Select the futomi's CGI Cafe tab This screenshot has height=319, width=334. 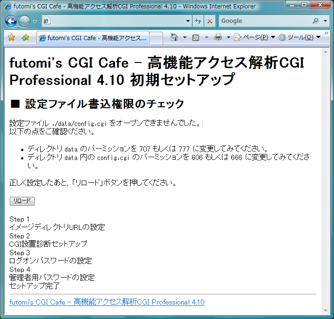click(x=93, y=38)
